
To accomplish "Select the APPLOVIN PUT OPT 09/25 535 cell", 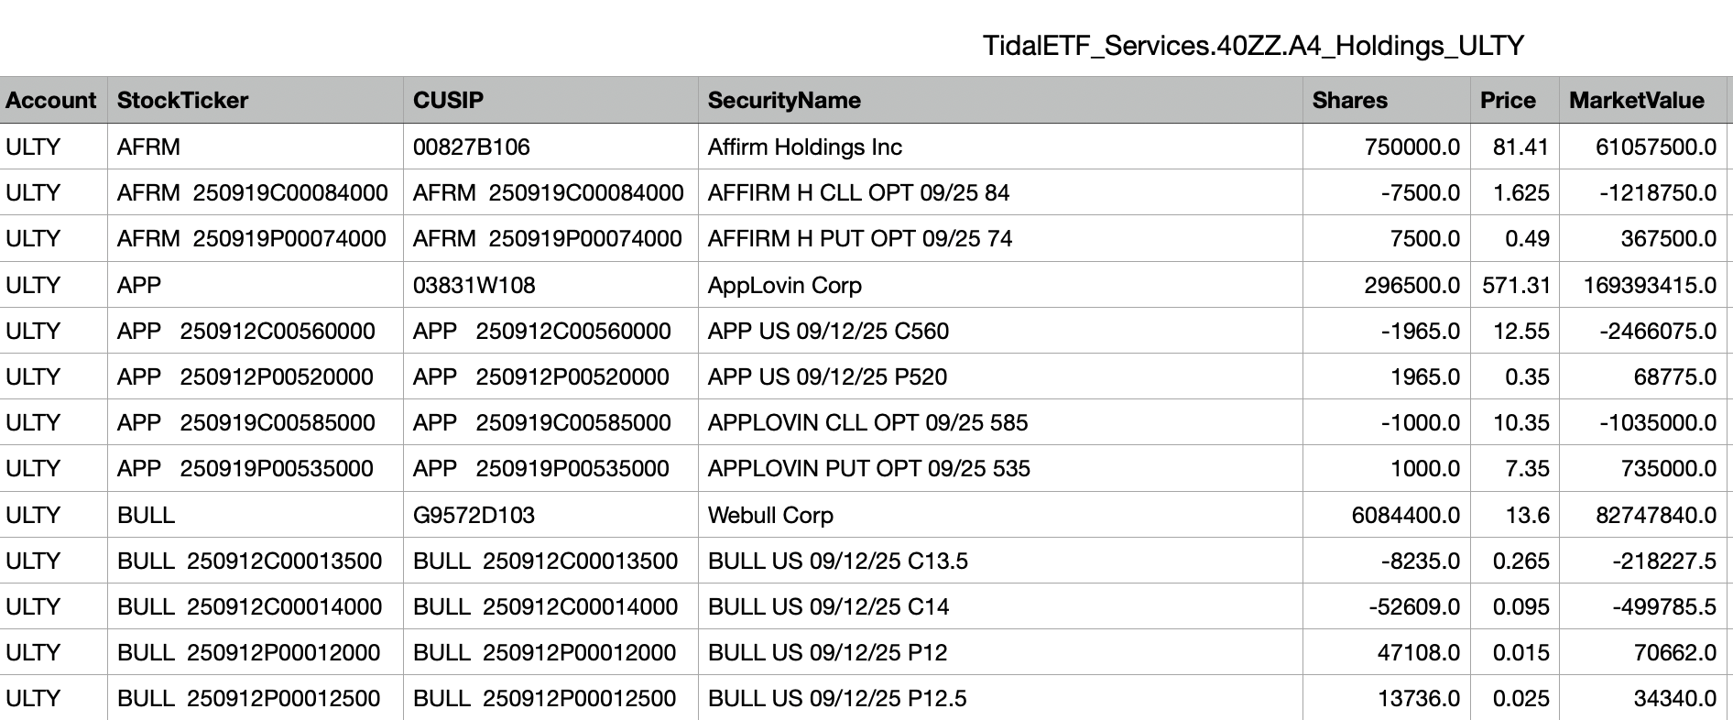I will coord(868,468).
